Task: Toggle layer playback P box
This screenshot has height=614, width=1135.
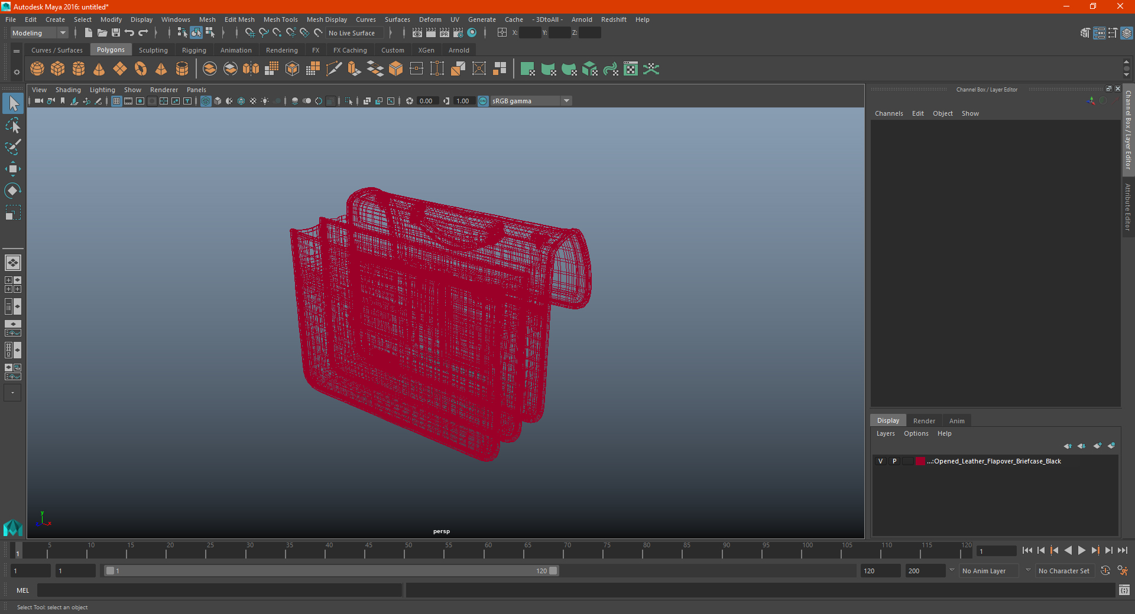Action: 894,461
